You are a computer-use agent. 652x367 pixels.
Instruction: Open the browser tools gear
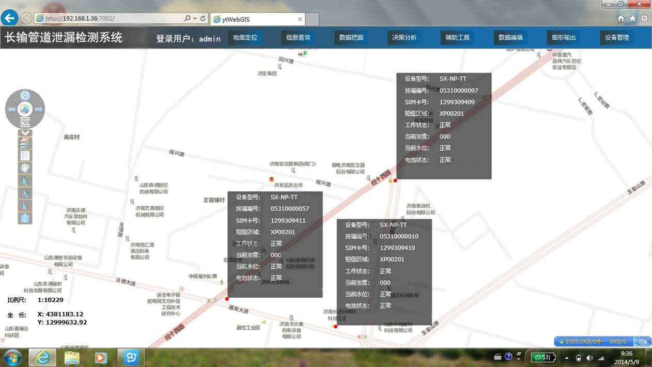click(644, 19)
